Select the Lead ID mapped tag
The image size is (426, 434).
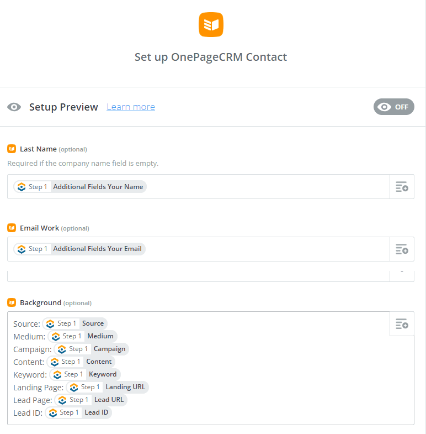[x=78, y=412]
